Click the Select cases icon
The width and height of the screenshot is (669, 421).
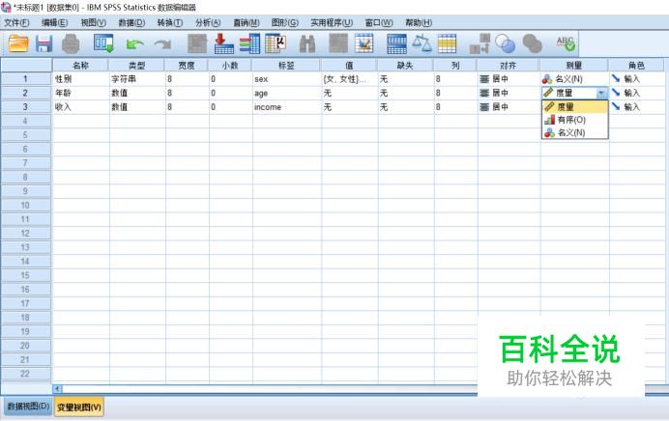coord(448,43)
